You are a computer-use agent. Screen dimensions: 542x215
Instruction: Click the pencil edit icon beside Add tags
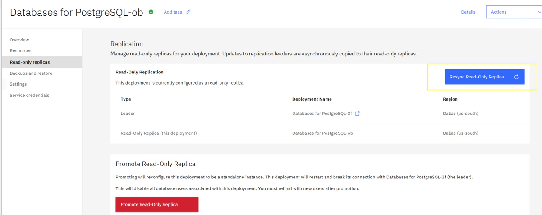click(188, 12)
